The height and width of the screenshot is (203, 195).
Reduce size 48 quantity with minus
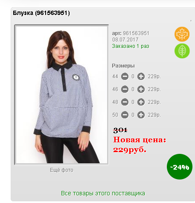click(x=125, y=102)
